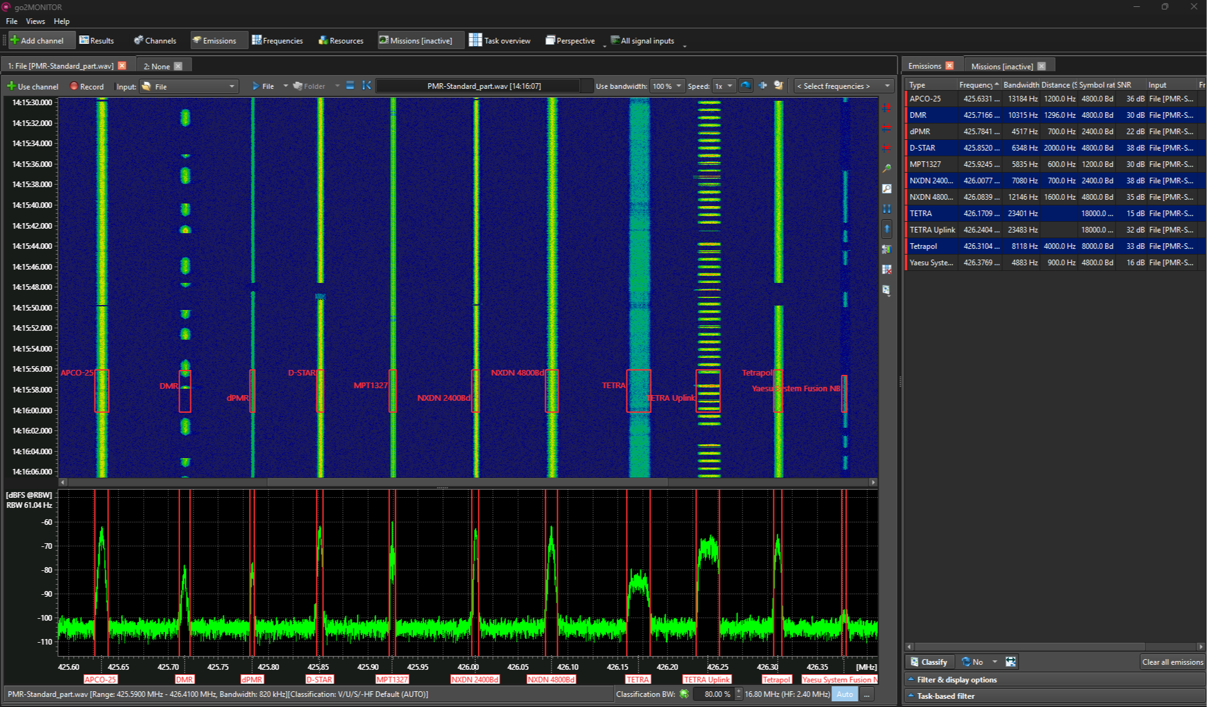The image size is (1207, 707).
Task: Click the first red-blue marker grid icon
Action: [887, 108]
